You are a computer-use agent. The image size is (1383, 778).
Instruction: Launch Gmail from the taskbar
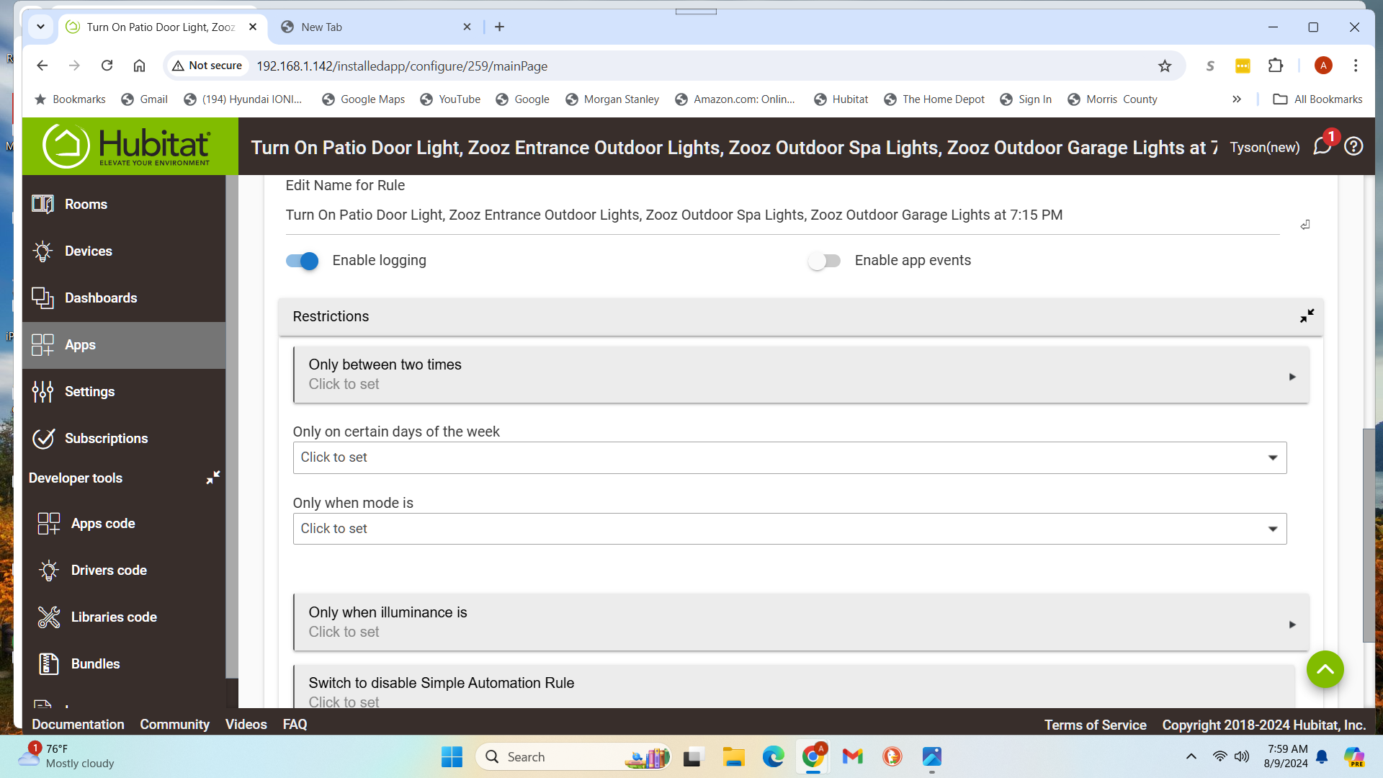click(852, 757)
